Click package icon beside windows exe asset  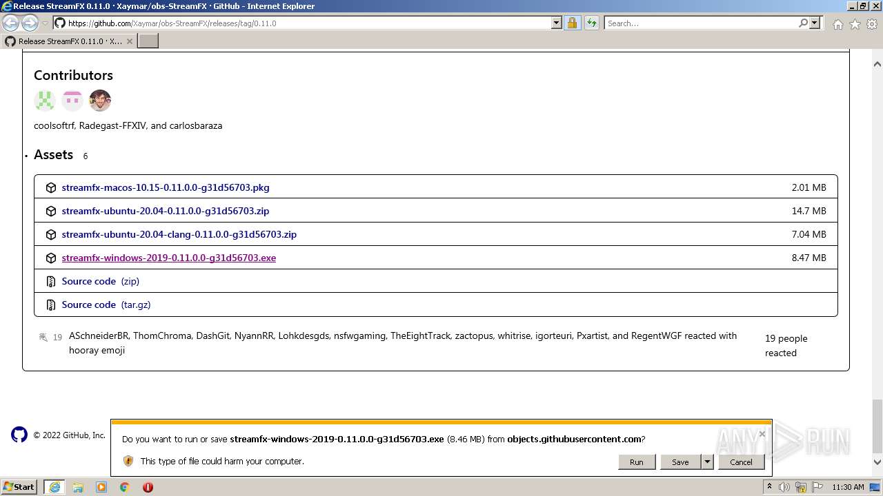tap(51, 258)
